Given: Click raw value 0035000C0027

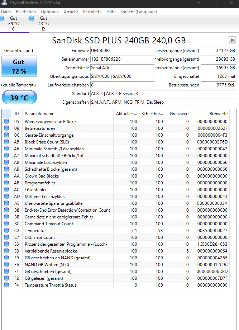Looking at the screenshot, I should pyautogui.click(x=212, y=230).
